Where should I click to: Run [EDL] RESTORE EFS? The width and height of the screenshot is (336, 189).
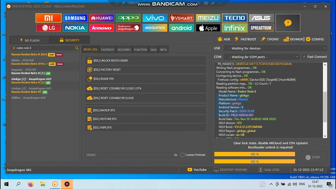[146, 119]
